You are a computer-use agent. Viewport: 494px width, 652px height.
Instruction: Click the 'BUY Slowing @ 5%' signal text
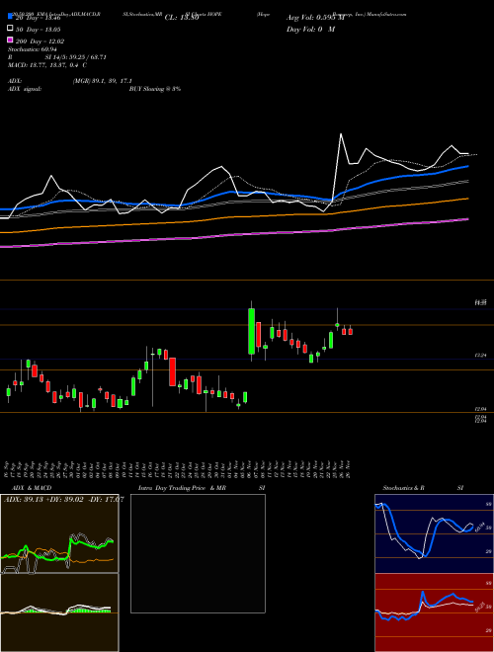[155, 89]
